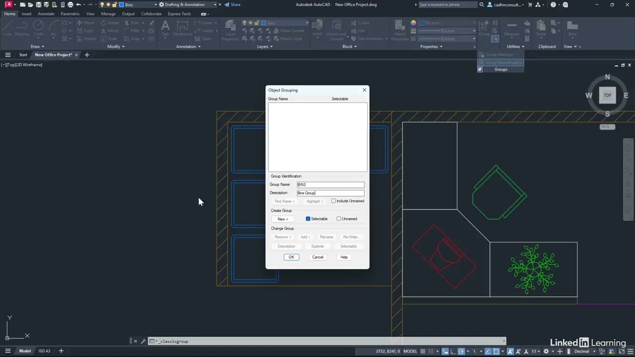Click the object color wheel in Properties panel
This screenshot has width=635, height=357.
[x=413, y=23]
